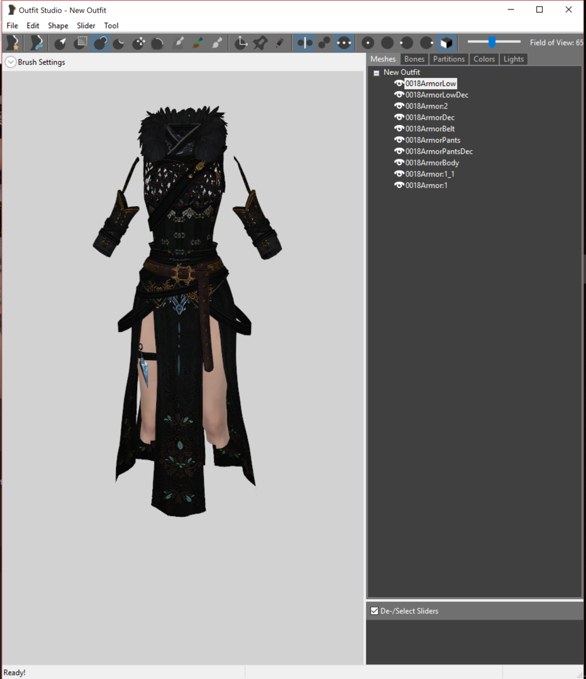Expand the Brush Settings panel
The height and width of the screenshot is (679, 586).
[x=11, y=62]
